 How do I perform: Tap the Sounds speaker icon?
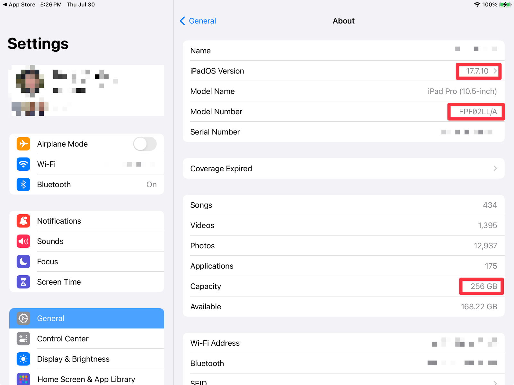(23, 241)
